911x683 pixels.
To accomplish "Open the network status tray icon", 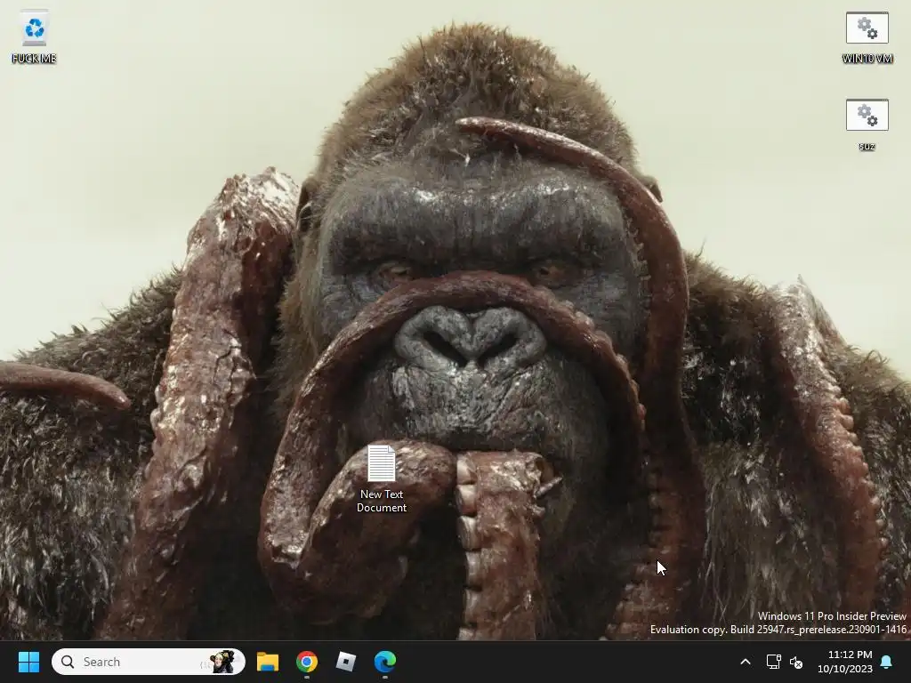I will pos(773,662).
